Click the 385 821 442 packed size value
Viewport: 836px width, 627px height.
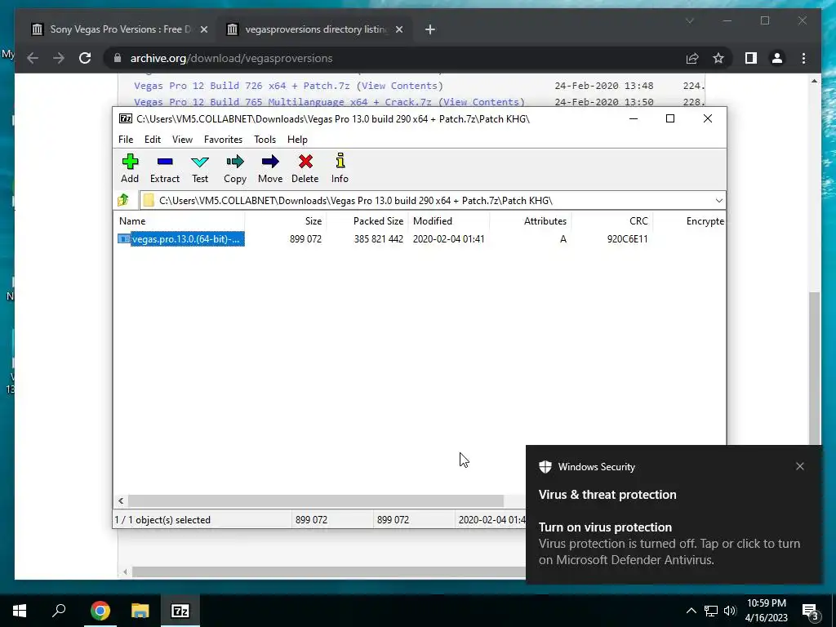[x=379, y=239]
